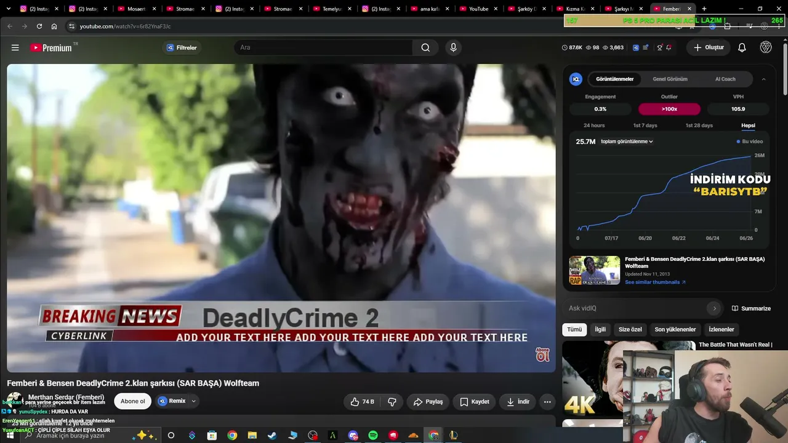Like the video with thumbs up
The height and width of the screenshot is (443, 788).
click(x=362, y=402)
